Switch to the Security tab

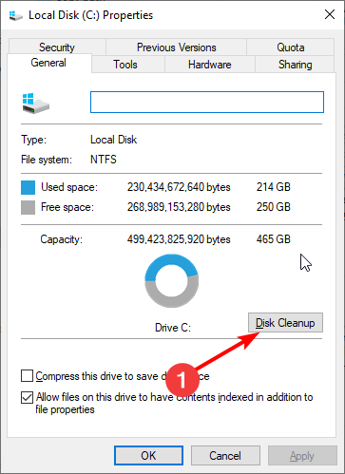[x=57, y=47]
